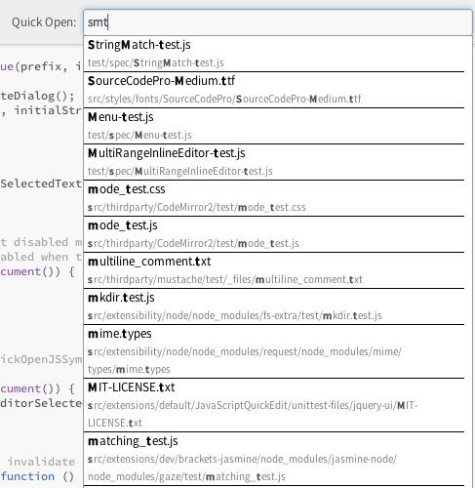Click 'ditorSelecte' code text in editor
This screenshot has height=488, width=475.
point(41,403)
